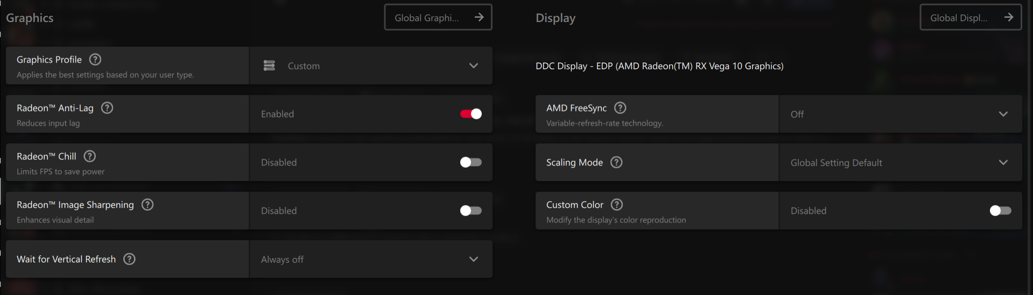Click the Custom profile list icon

(269, 66)
